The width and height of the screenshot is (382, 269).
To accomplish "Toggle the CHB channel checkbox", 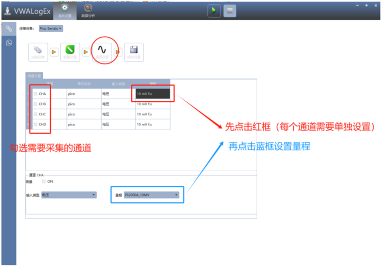I will 35,104.
